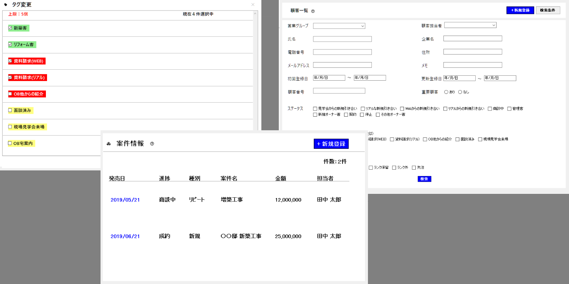
Task: Click the 担当者 column header
Action: [325, 178]
